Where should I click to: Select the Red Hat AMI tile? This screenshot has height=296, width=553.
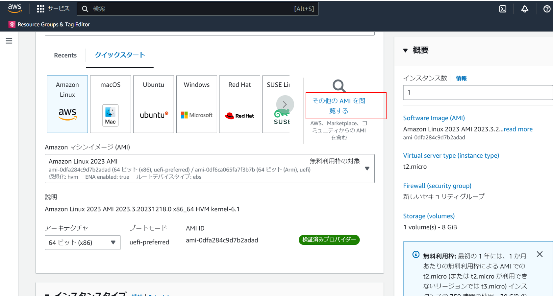240,104
